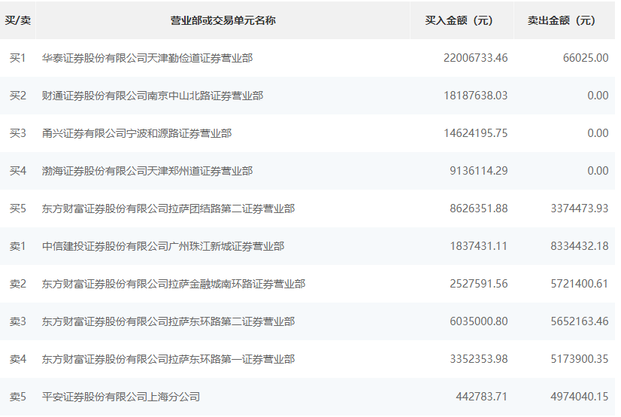Select the 卖4 row label
The image size is (621, 417).
pos(18,359)
